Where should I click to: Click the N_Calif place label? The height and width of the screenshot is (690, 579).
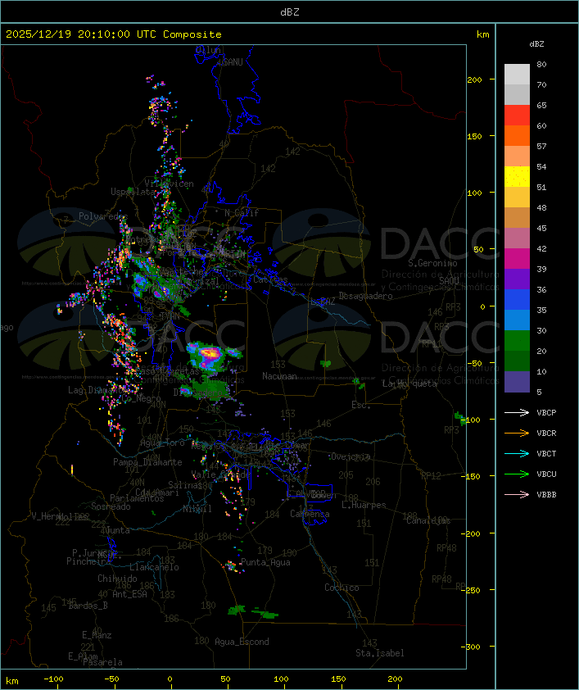coord(242,213)
